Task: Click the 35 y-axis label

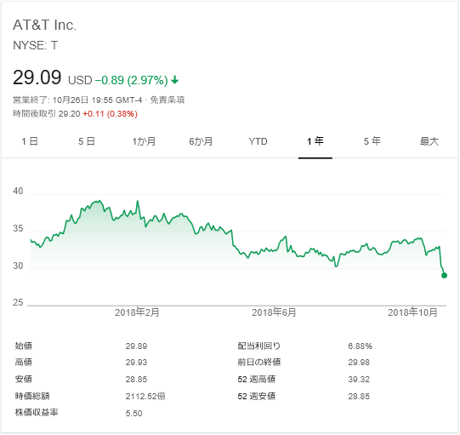Action: (18, 228)
